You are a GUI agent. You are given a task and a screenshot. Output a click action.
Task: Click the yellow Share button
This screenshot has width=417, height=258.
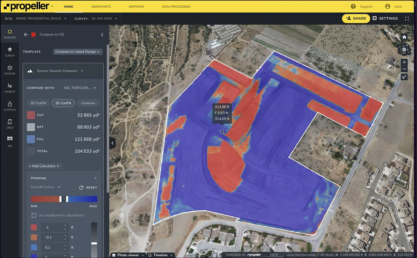pyautogui.click(x=355, y=18)
